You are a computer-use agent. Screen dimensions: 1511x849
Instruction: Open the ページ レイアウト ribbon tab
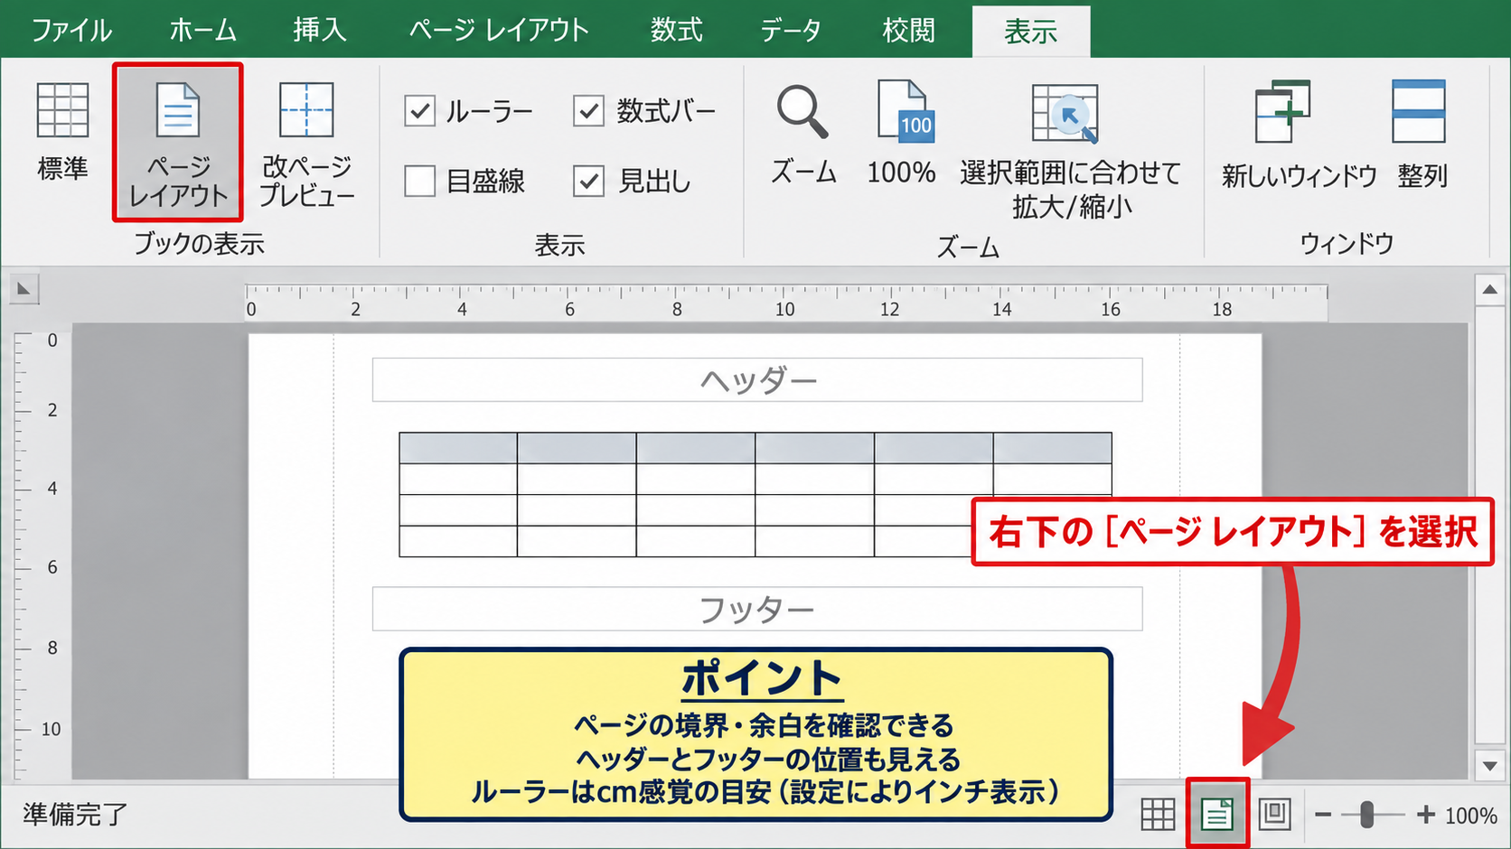(498, 30)
